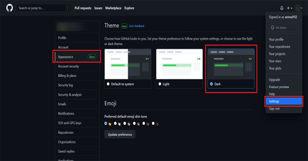Select Sign out in user menu
The height and width of the screenshot is (161, 308).
[284, 109]
